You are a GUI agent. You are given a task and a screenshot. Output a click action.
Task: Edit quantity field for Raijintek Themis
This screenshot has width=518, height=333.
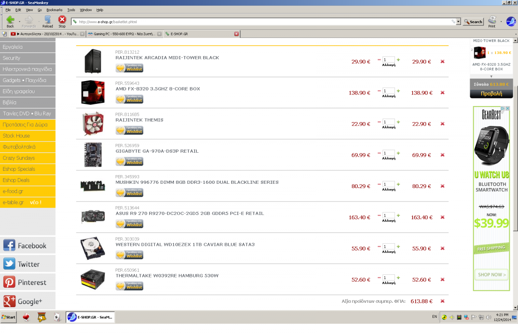(389, 122)
